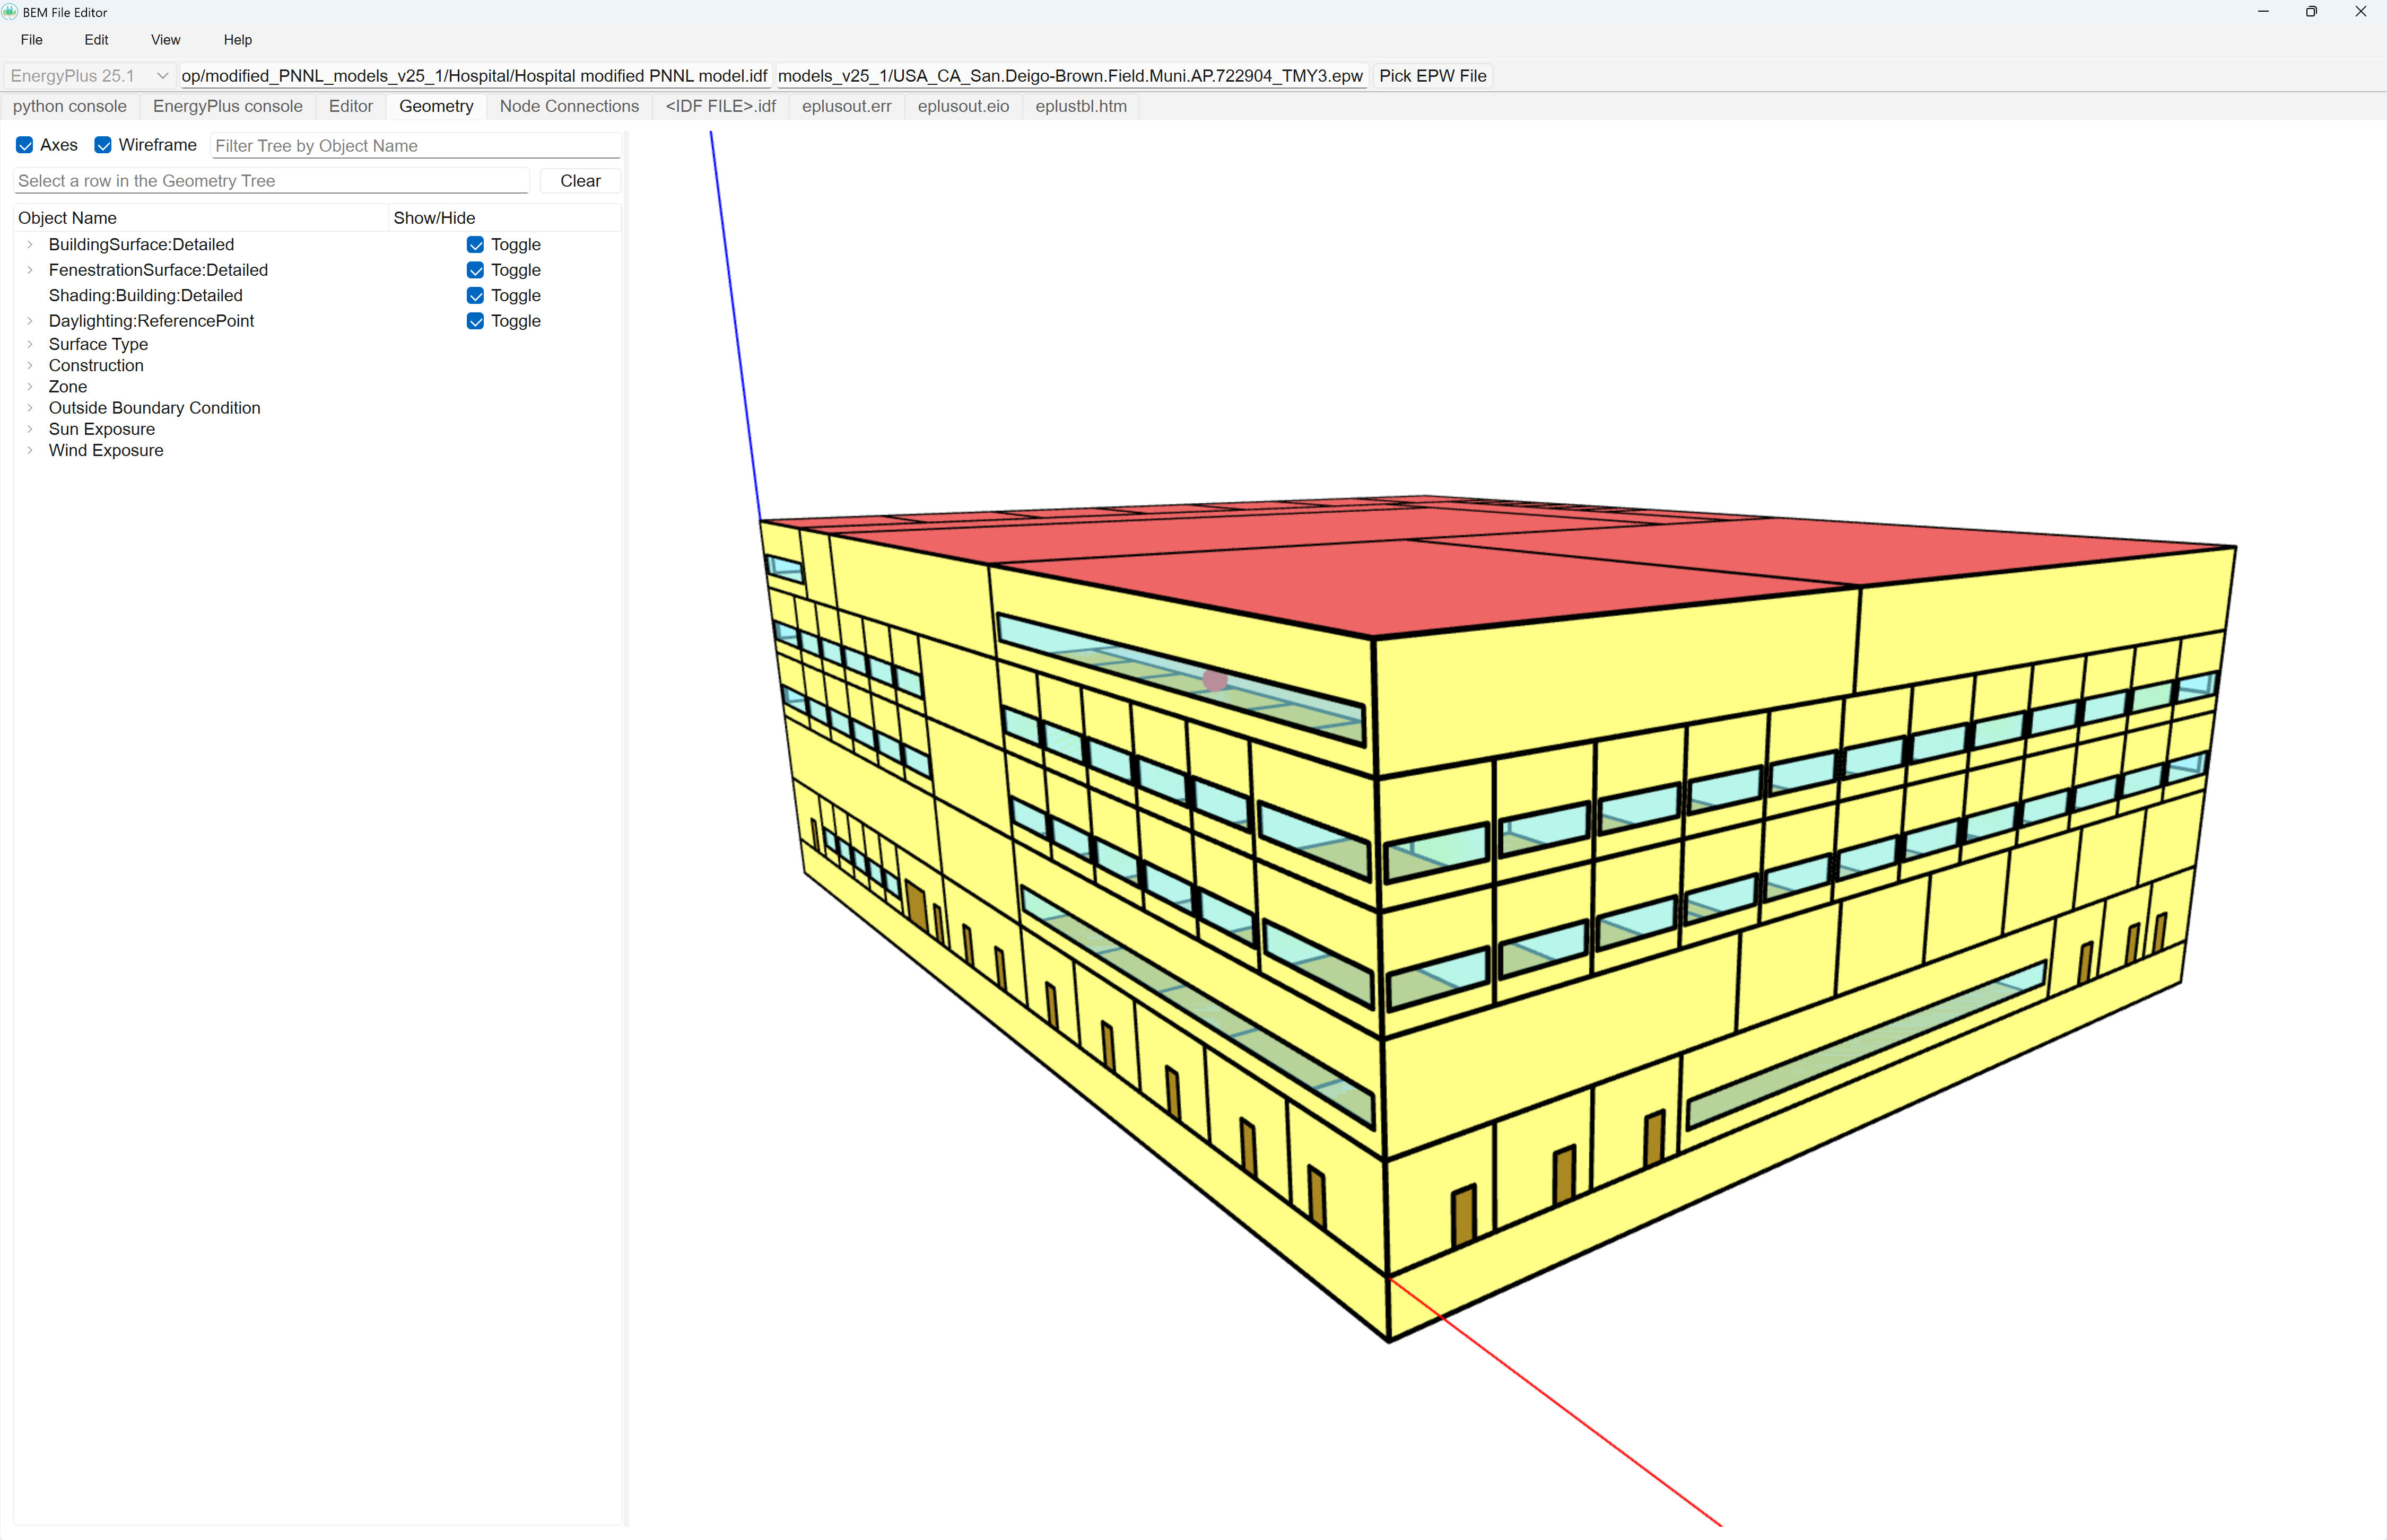Click the Hospital IDF file path button
This screenshot has width=2387, height=1540.
tap(475, 76)
